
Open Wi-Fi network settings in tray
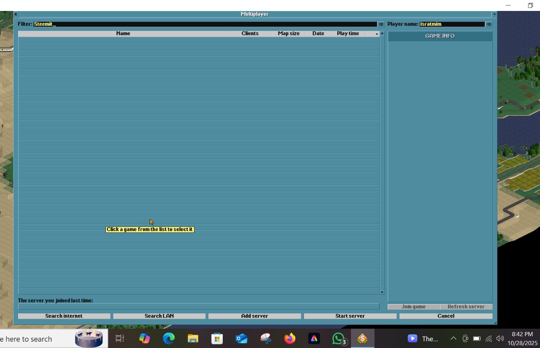pyautogui.click(x=489, y=339)
